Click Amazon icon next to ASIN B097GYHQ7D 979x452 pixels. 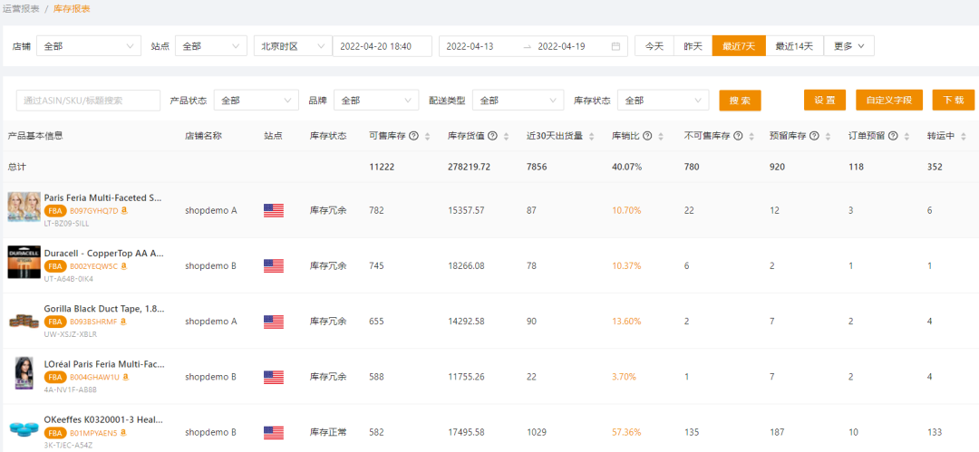point(125,211)
